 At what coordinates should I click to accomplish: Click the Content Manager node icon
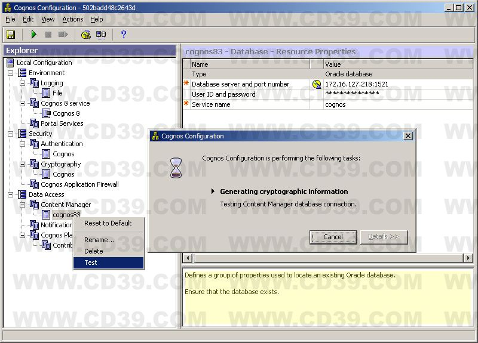(x=34, y=205)
